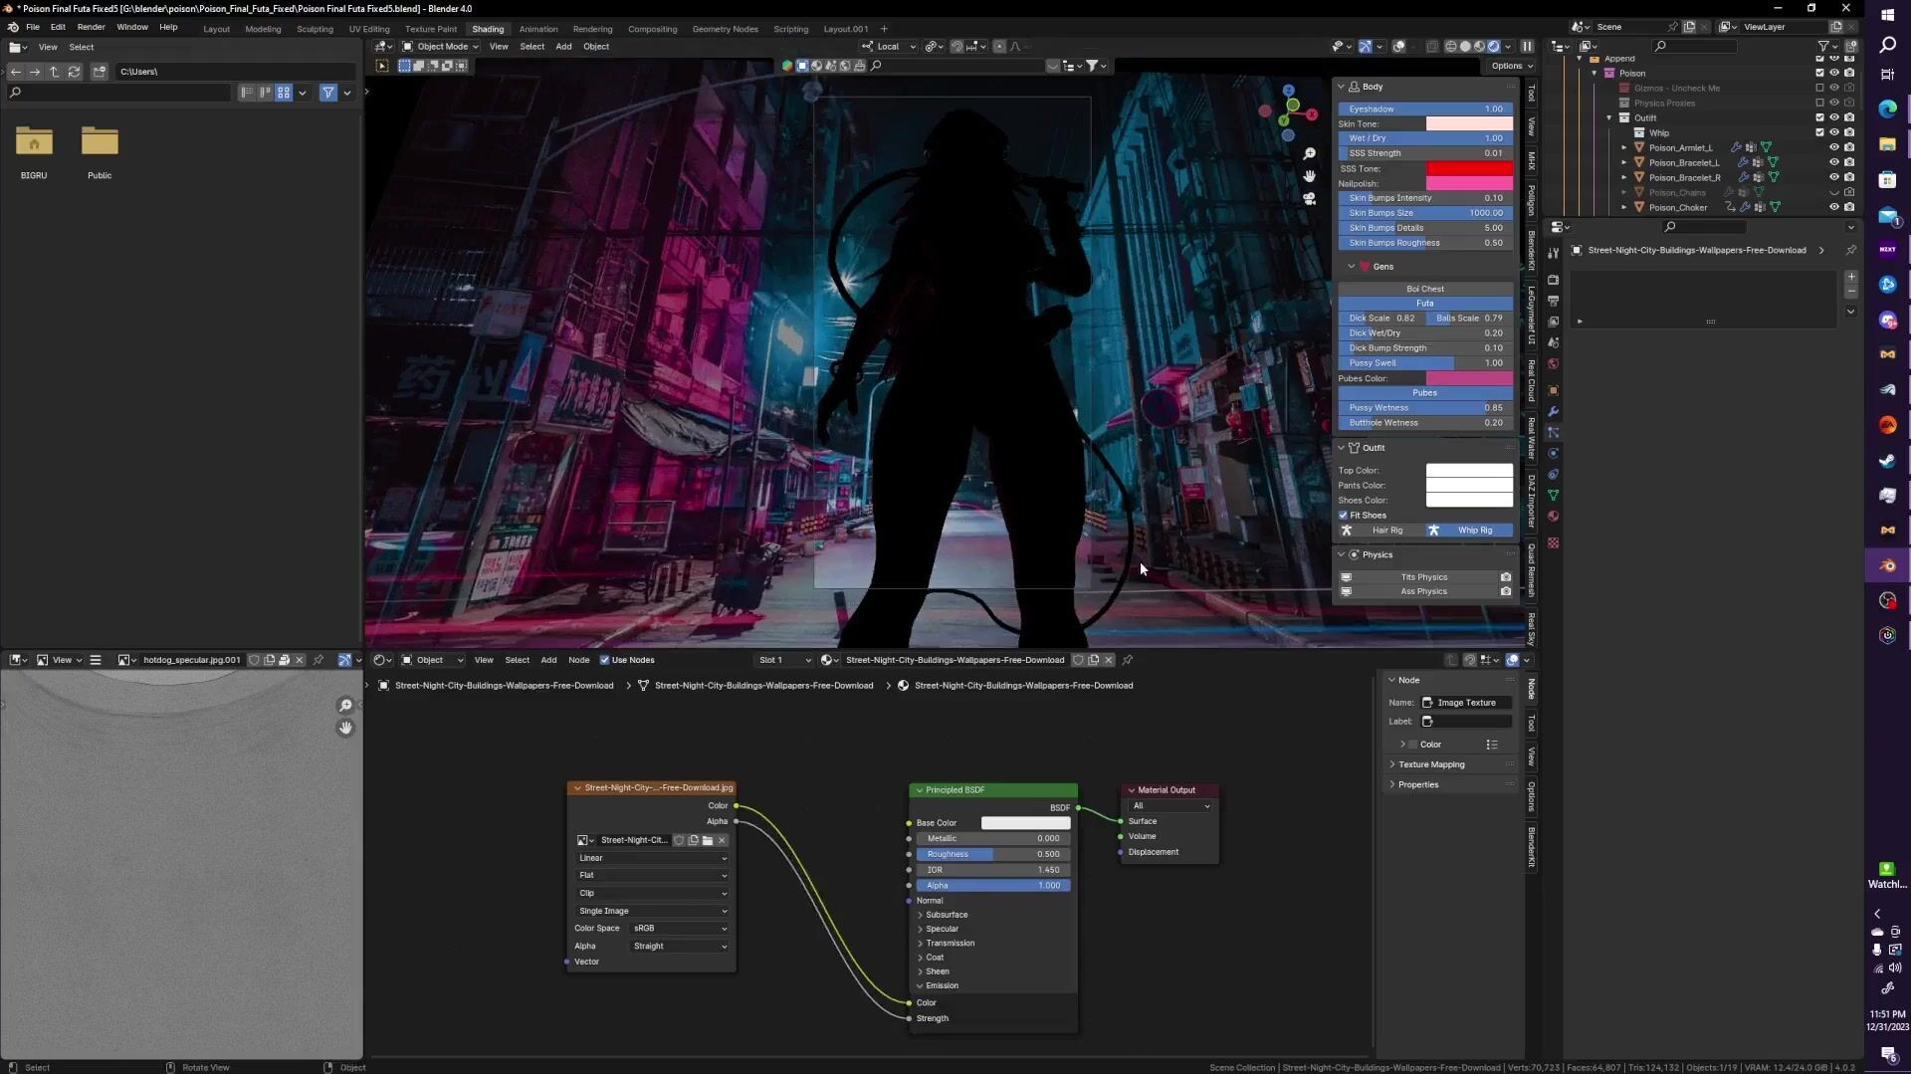Image resolution: width=1911 pixels, height=1074 pixels.
Task: Open the Render menu
Action: [91, 27]
